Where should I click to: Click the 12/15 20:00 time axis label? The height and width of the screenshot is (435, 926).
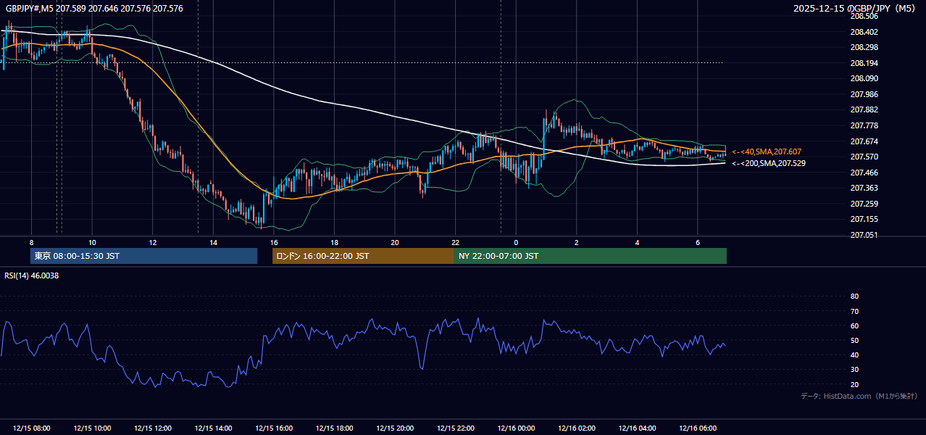(395, 428)
